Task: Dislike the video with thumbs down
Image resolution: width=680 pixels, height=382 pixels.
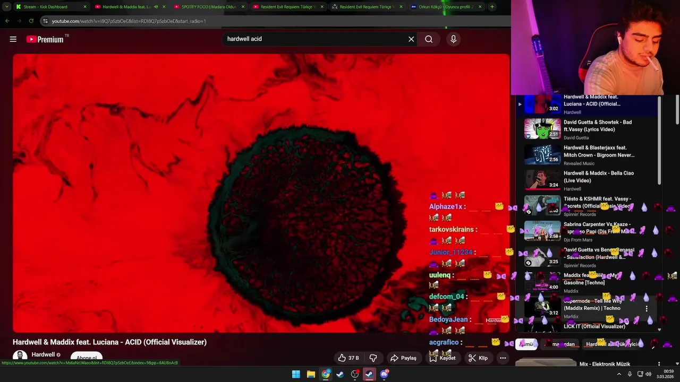Action: pyautogui.click(x=373, y=358)
